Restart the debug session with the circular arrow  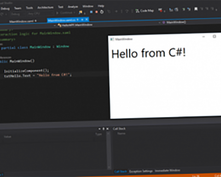[x=102, y=12]
